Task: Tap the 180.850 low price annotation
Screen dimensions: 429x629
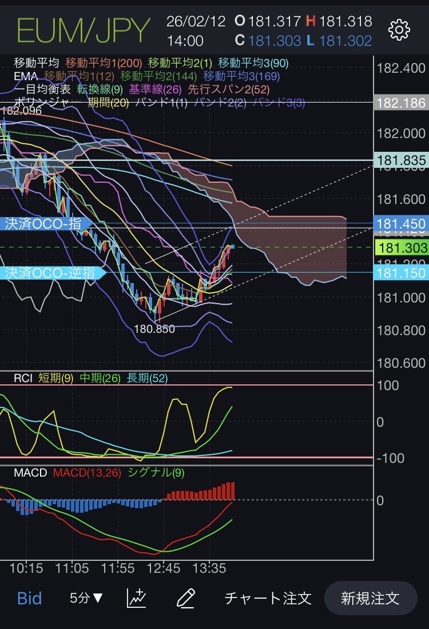Action: [x=154, y=329]
